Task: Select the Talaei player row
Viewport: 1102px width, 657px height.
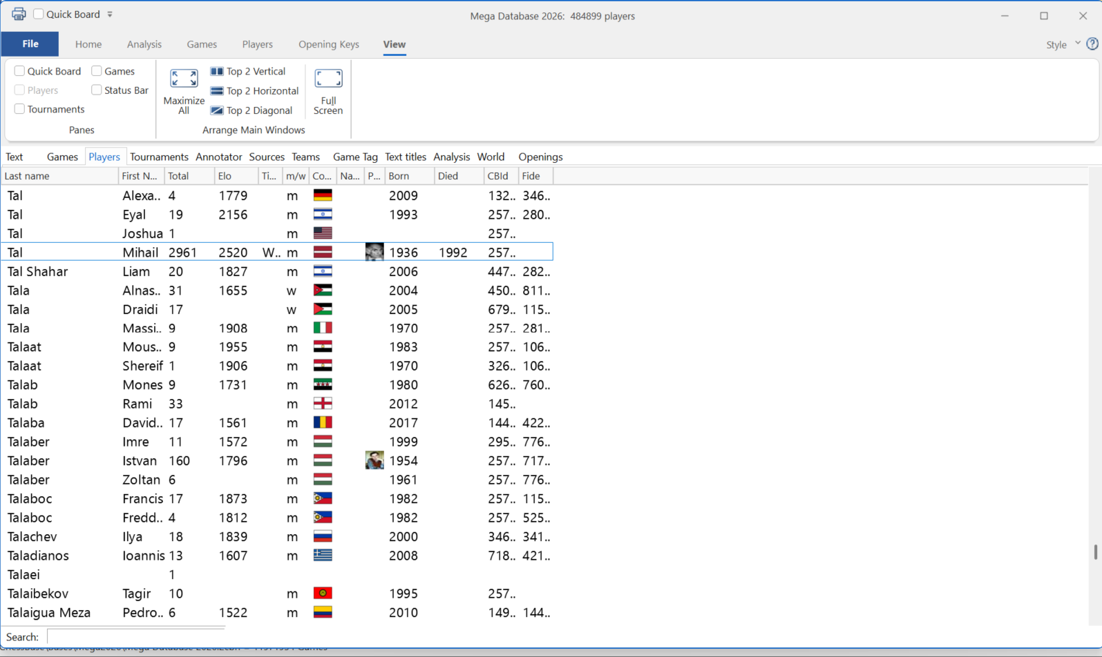Action: [277, 574]
